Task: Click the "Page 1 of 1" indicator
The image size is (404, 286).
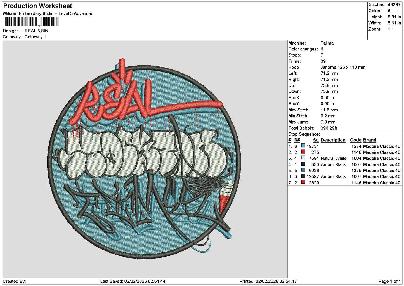Action: (390, 281)
